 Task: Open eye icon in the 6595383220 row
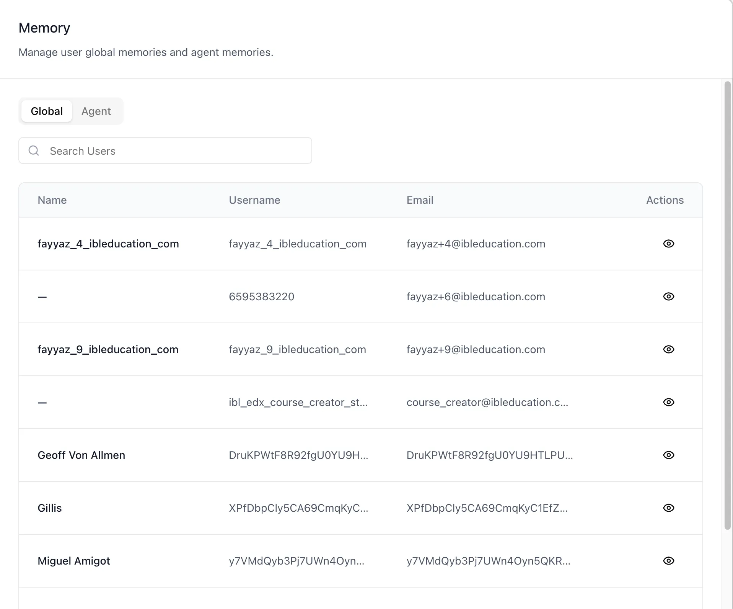668,296
